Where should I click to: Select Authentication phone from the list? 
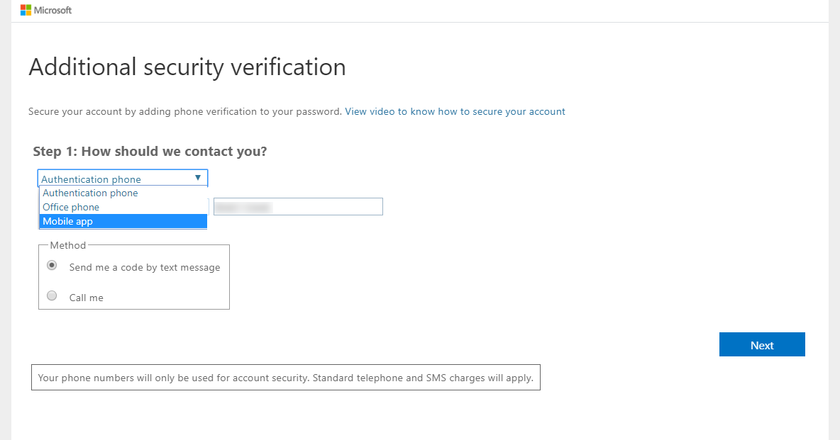point(90,193)
